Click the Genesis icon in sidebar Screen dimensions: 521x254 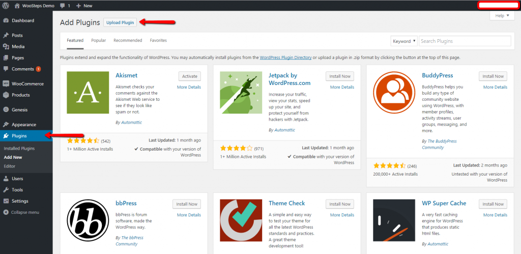pos(6,110)
